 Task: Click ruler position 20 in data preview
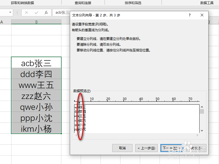[108, 99]
